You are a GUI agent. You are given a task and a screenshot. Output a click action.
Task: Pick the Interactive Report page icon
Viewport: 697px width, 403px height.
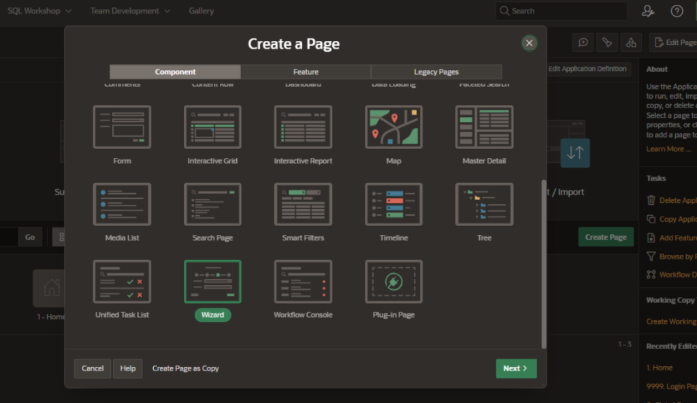tap(303, 127)
